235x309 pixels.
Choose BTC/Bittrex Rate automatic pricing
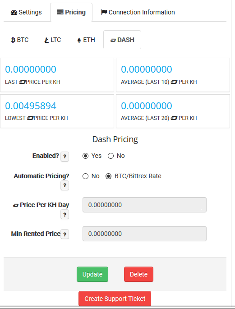pyautogui.click(x=108, y=176)
